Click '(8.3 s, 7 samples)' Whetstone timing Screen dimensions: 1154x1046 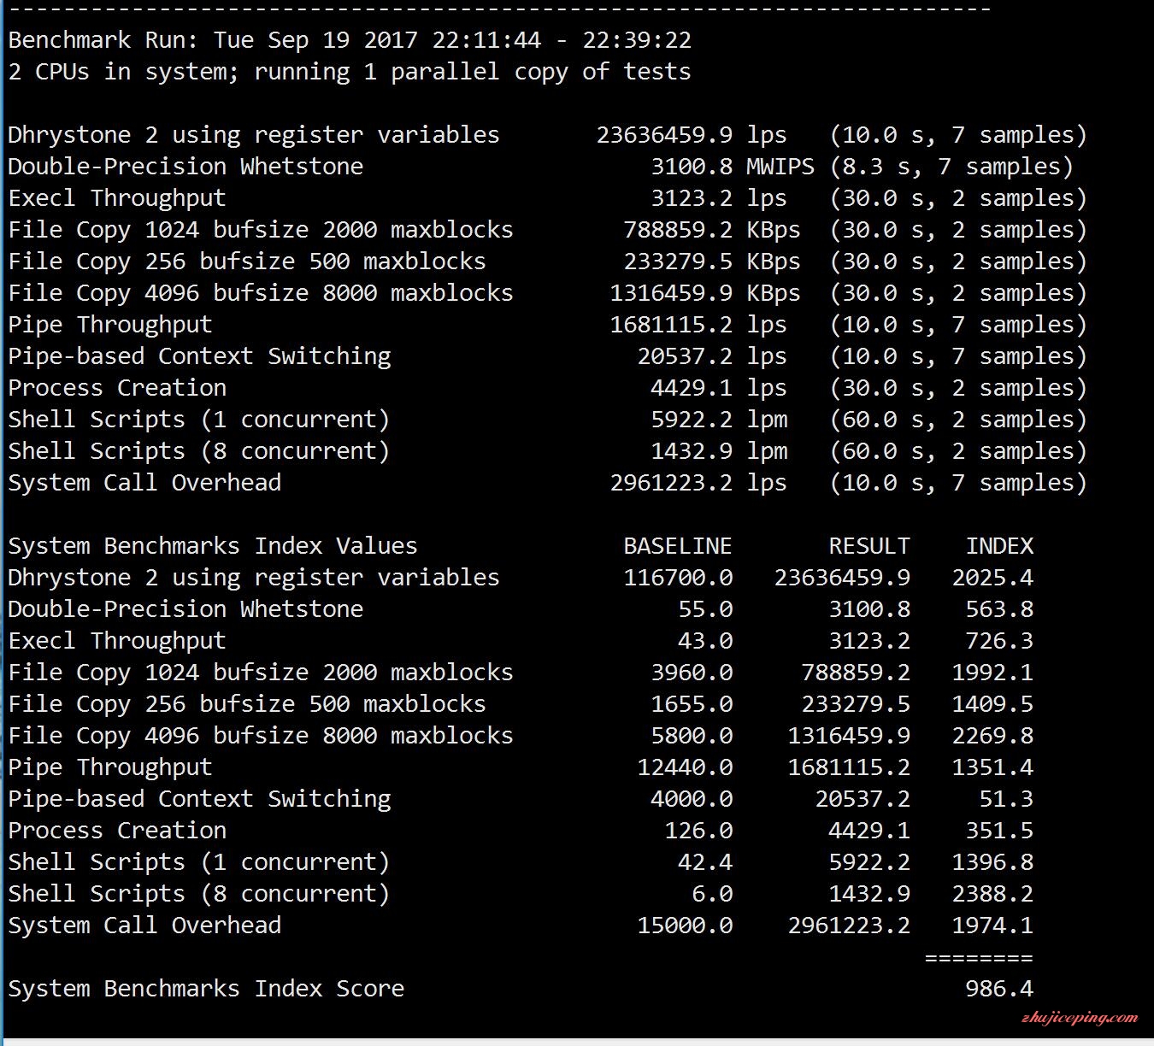coord(951,167)
